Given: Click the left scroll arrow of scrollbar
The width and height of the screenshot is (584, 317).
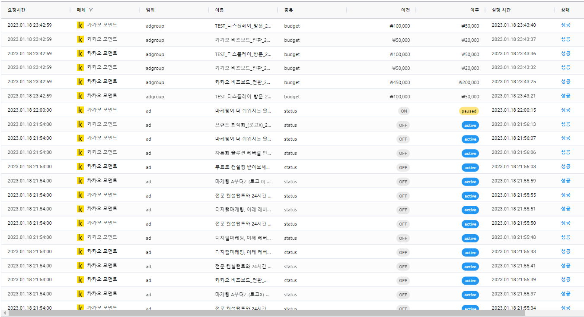Looking at the screenshot, I should tap(5, 313).
